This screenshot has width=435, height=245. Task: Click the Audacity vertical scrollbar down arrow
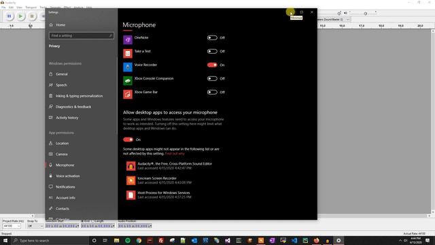coord(433,212)
